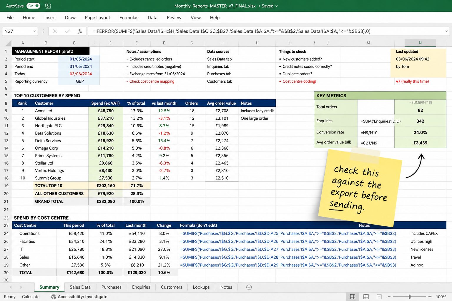Click the Reporting currency cell GBP
This screenshot has width=452, height=301.
tap(79, 81)
